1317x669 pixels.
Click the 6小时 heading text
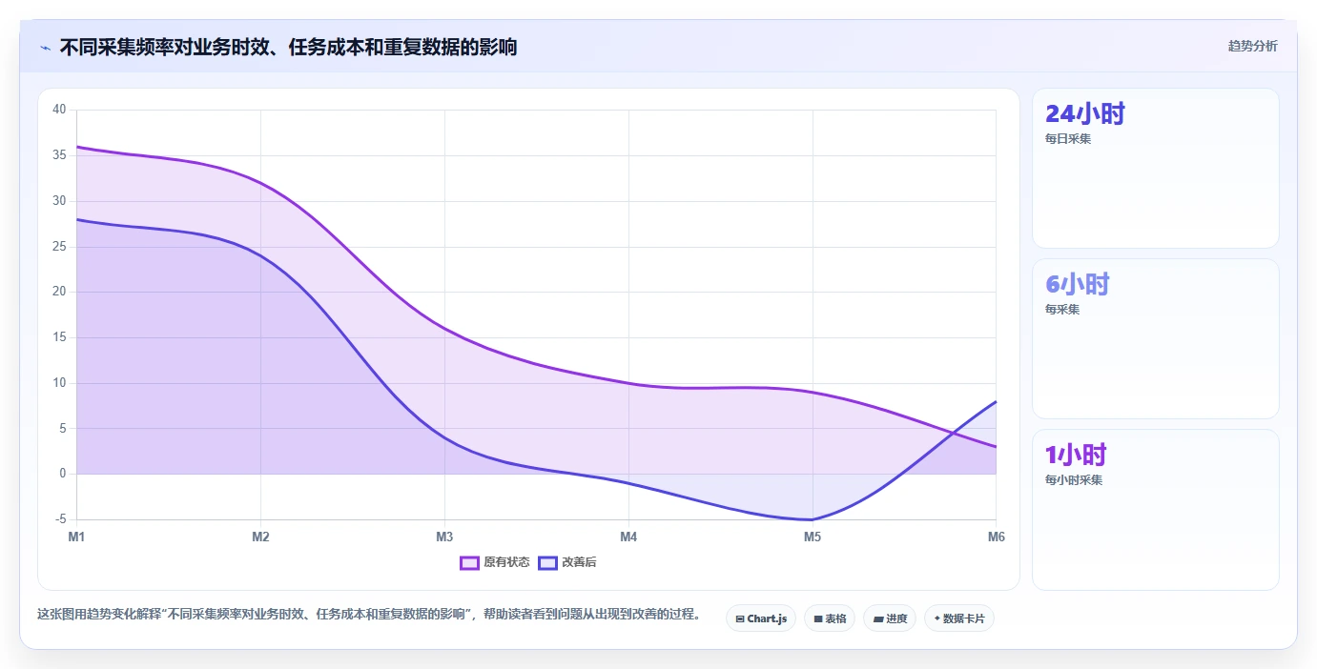coord(1078,284)
